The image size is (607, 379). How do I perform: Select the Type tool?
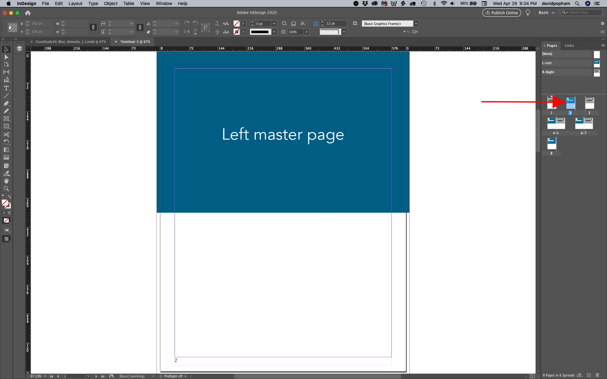pos(6,88)
